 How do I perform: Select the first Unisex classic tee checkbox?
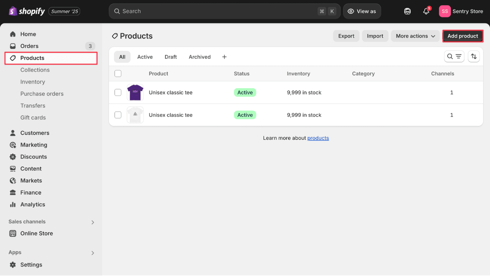[118, 92]
